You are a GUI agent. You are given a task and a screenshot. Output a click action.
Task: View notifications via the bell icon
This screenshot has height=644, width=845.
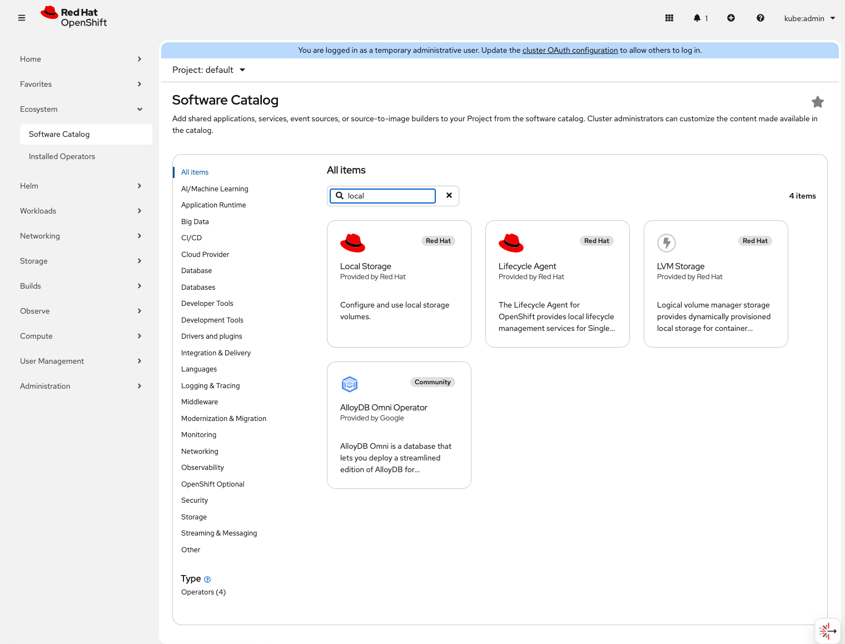point(698,18)
